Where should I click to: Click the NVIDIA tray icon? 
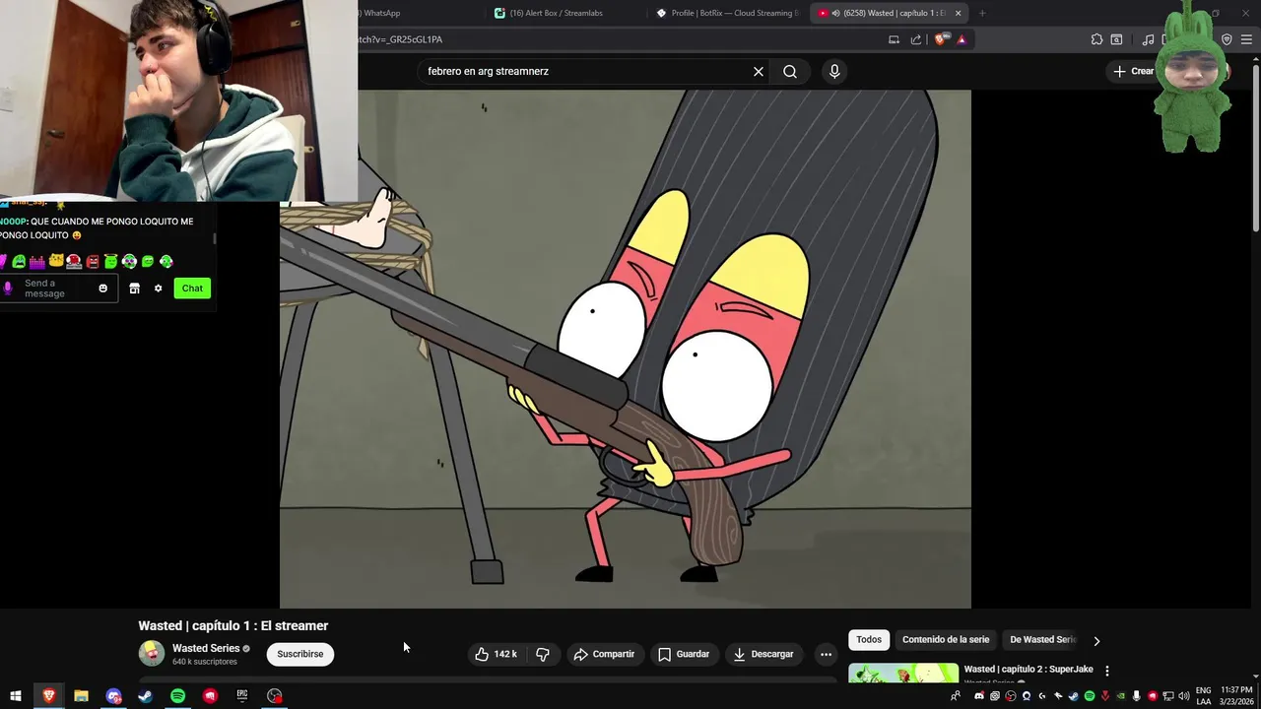tap(1121, 696)
